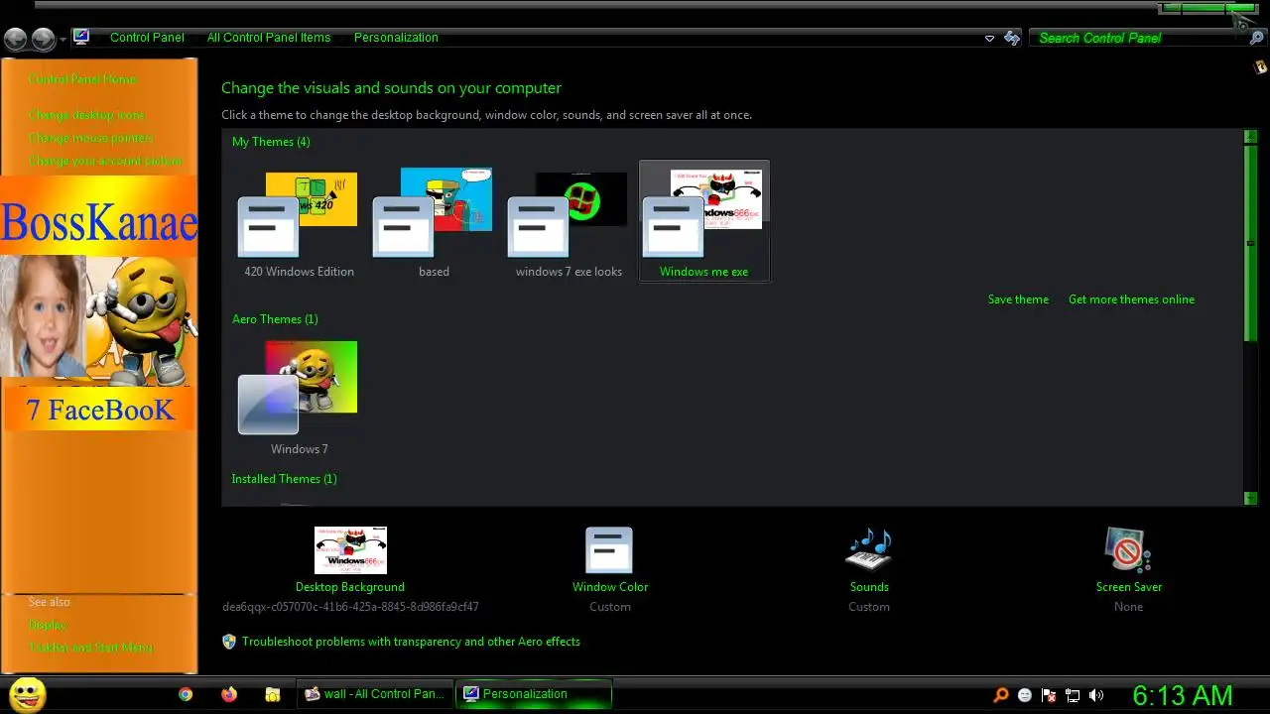Open Window Color settings icon
Screen dimensions: 1270x714
coord(609,550)
